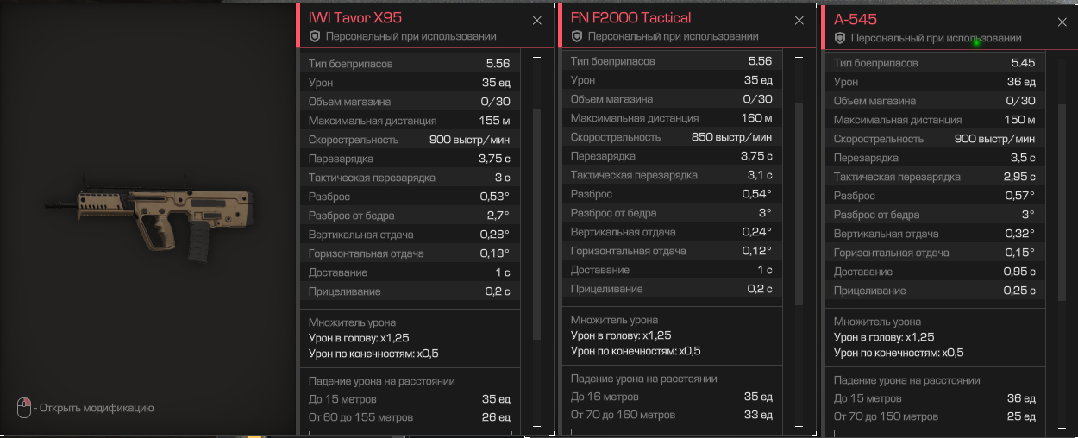Select A-545 Разброс 0,57° row

tap(936, 196)
